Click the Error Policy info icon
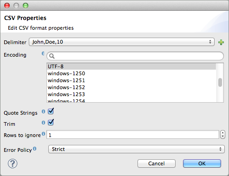The height and width of the screenshot is (176, 229). [x=35, y=149]
